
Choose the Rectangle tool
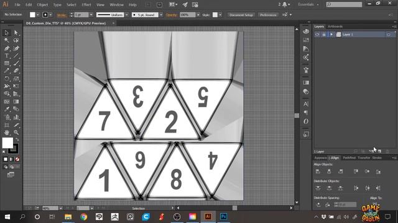pos(7,63)
